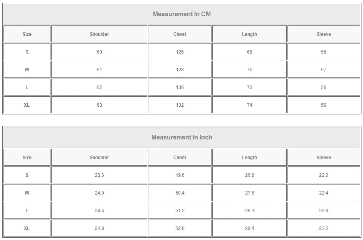
Task: Select the Size header in the CM table
Action: [x=27, y=34]
